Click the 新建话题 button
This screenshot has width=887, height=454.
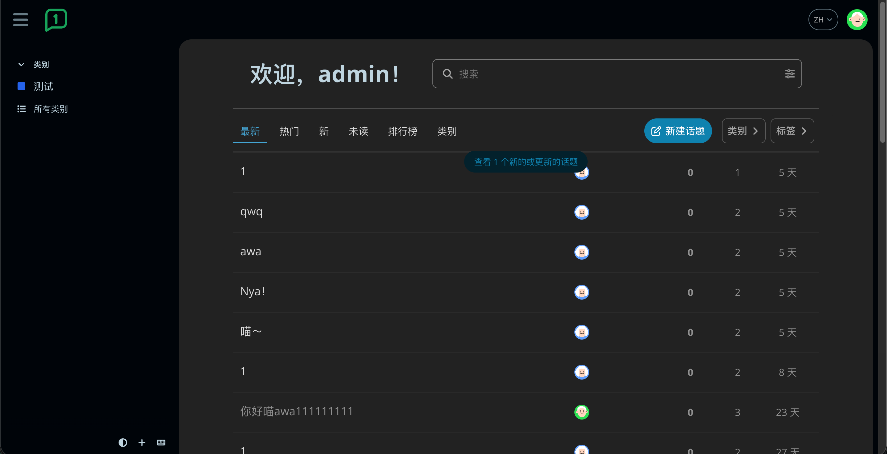678,131
